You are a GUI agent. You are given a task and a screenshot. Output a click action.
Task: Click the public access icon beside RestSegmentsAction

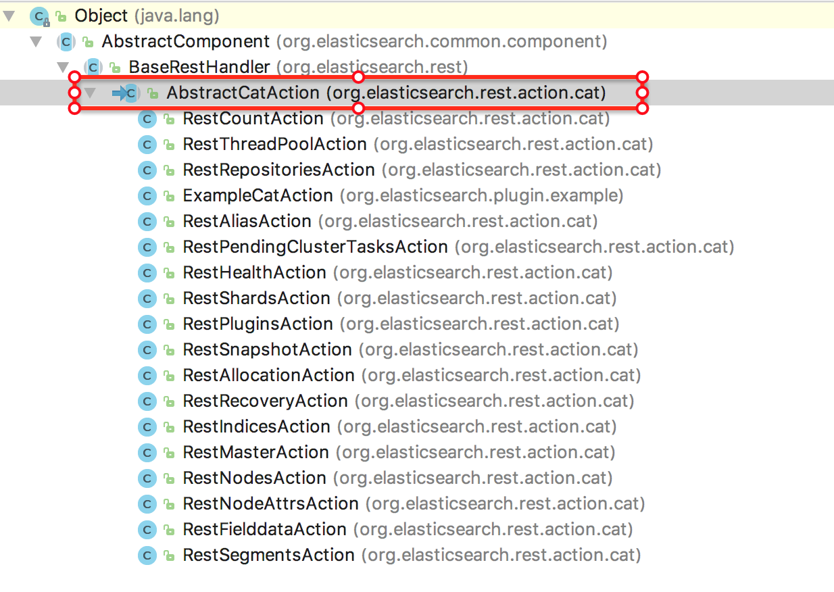[168, 556]
